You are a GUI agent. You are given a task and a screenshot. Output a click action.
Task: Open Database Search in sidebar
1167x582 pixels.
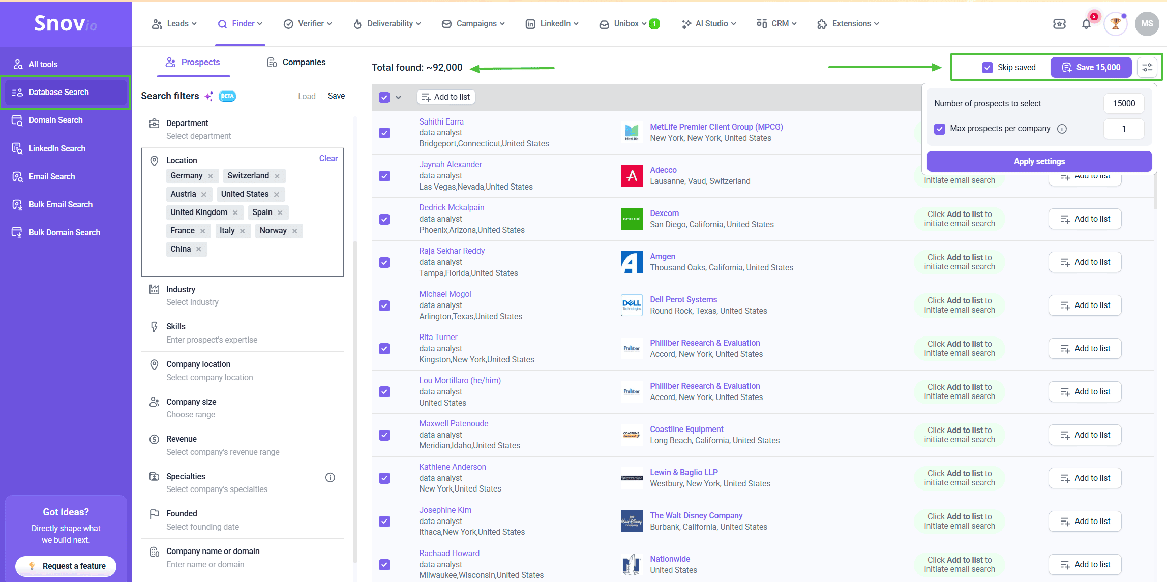point(66,92)
